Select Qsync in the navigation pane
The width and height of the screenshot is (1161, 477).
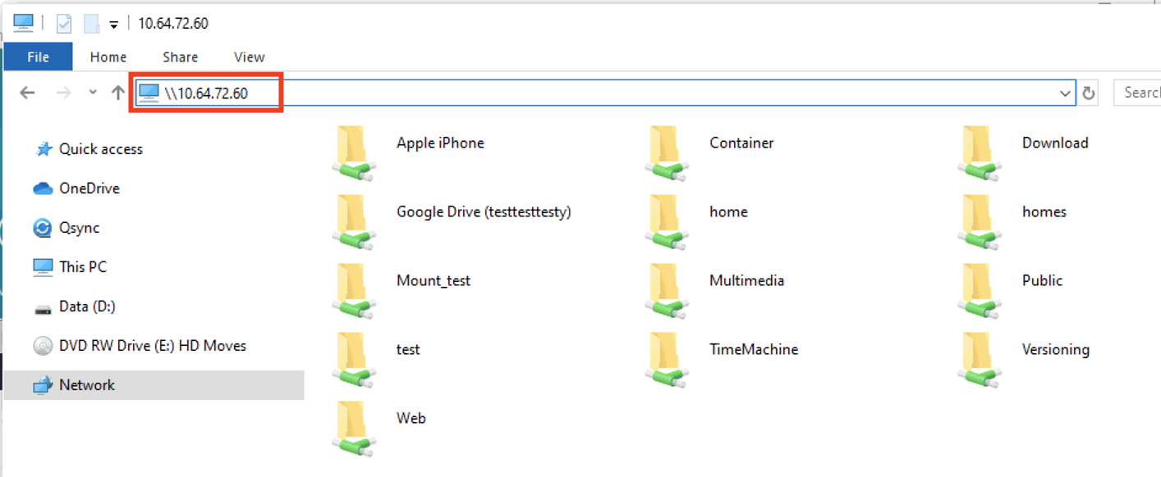[79, 228]
